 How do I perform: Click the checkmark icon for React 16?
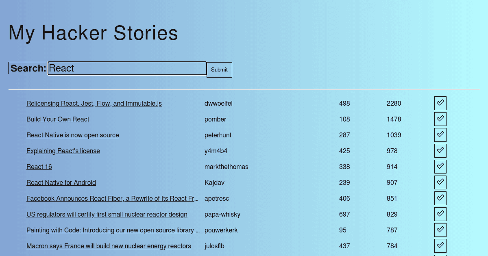point(440,166)
